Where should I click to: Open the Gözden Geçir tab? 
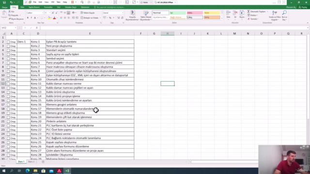(x=71, y=7)
